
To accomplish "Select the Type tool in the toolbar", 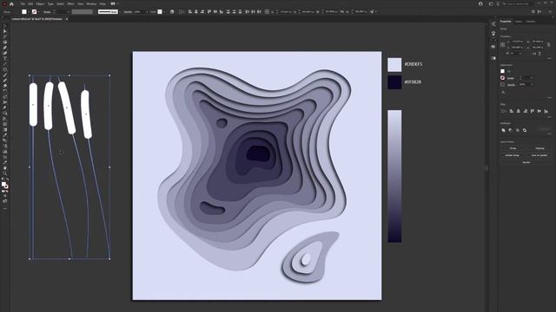I will [x=4, y=59].
